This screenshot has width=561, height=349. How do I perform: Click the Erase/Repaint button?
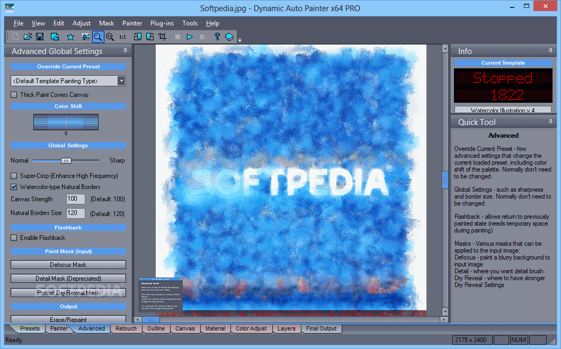coord(68,319)
